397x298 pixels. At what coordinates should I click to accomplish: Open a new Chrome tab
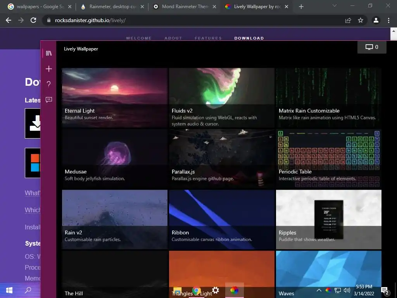point(301,7)
